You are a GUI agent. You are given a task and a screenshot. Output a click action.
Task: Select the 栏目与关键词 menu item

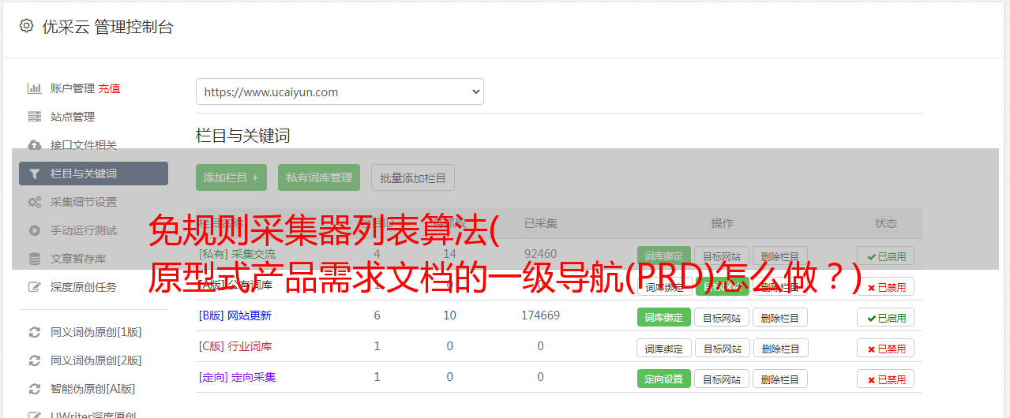pos(93,174)
